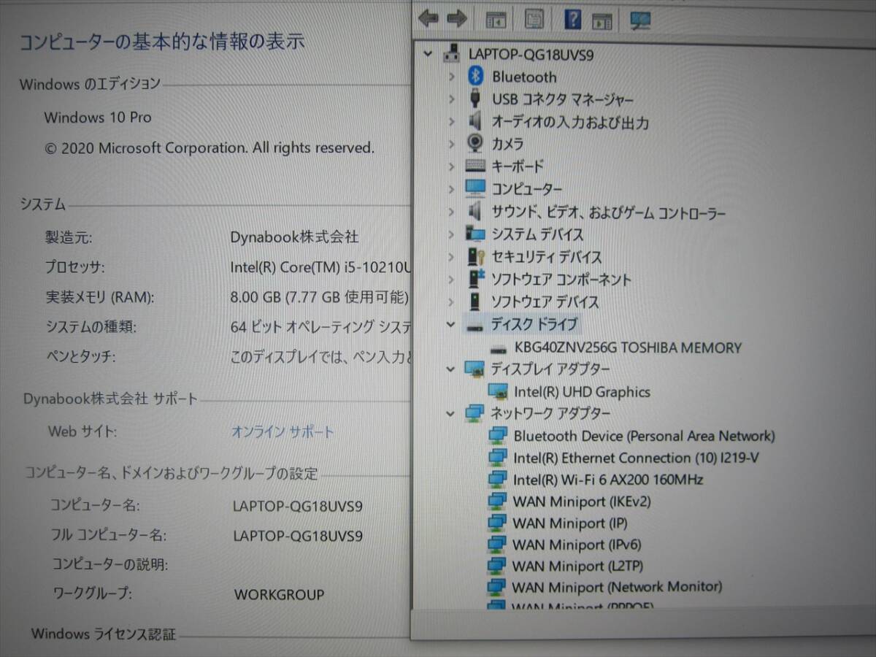Click the WORKGROUP value in system info

pos(280,594)
